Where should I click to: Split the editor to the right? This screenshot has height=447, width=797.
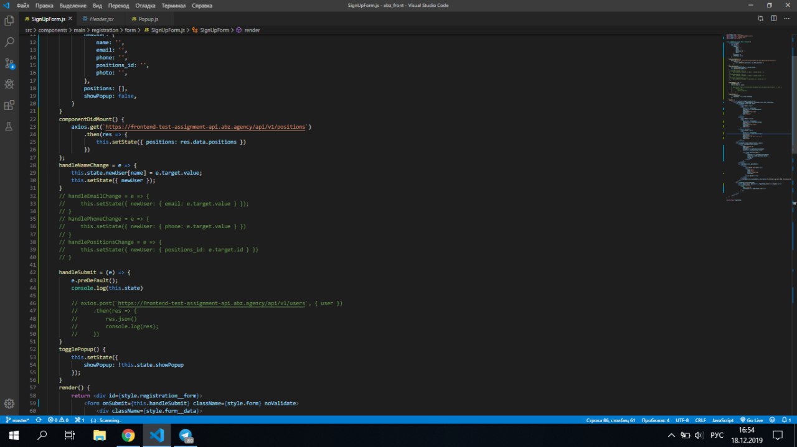click(774, 19)
